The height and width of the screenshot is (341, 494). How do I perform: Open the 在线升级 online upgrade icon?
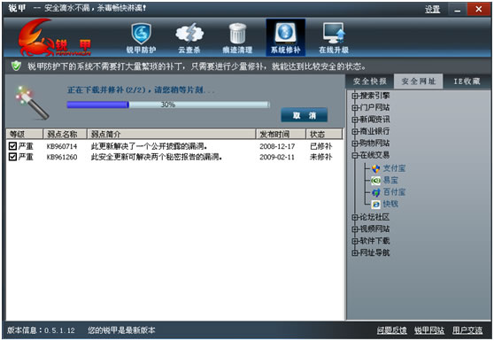(334, 38)
